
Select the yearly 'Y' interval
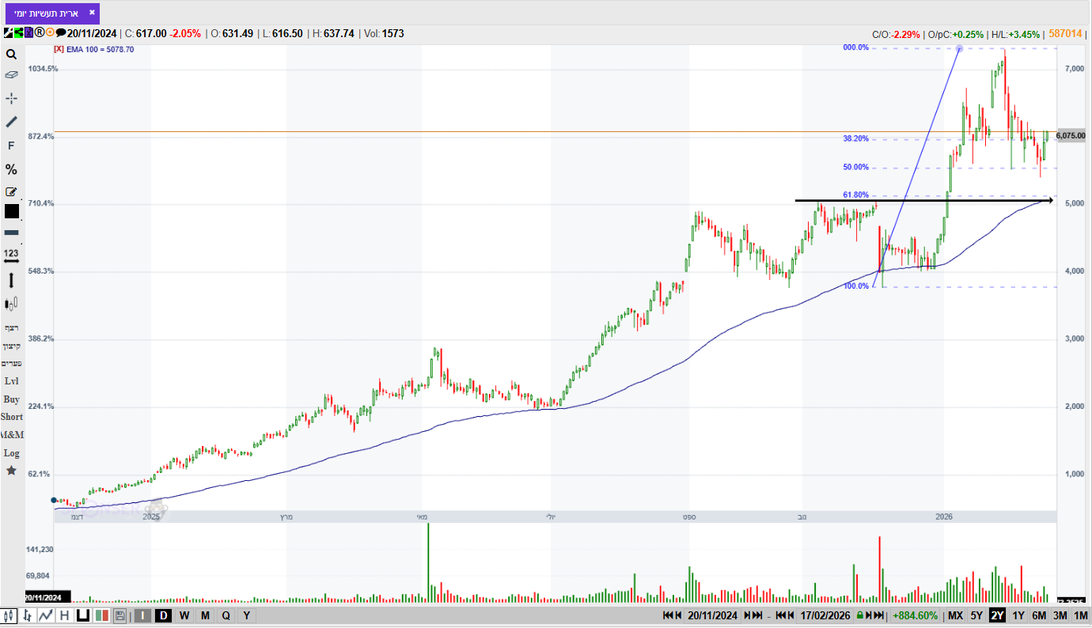[247, 615]
